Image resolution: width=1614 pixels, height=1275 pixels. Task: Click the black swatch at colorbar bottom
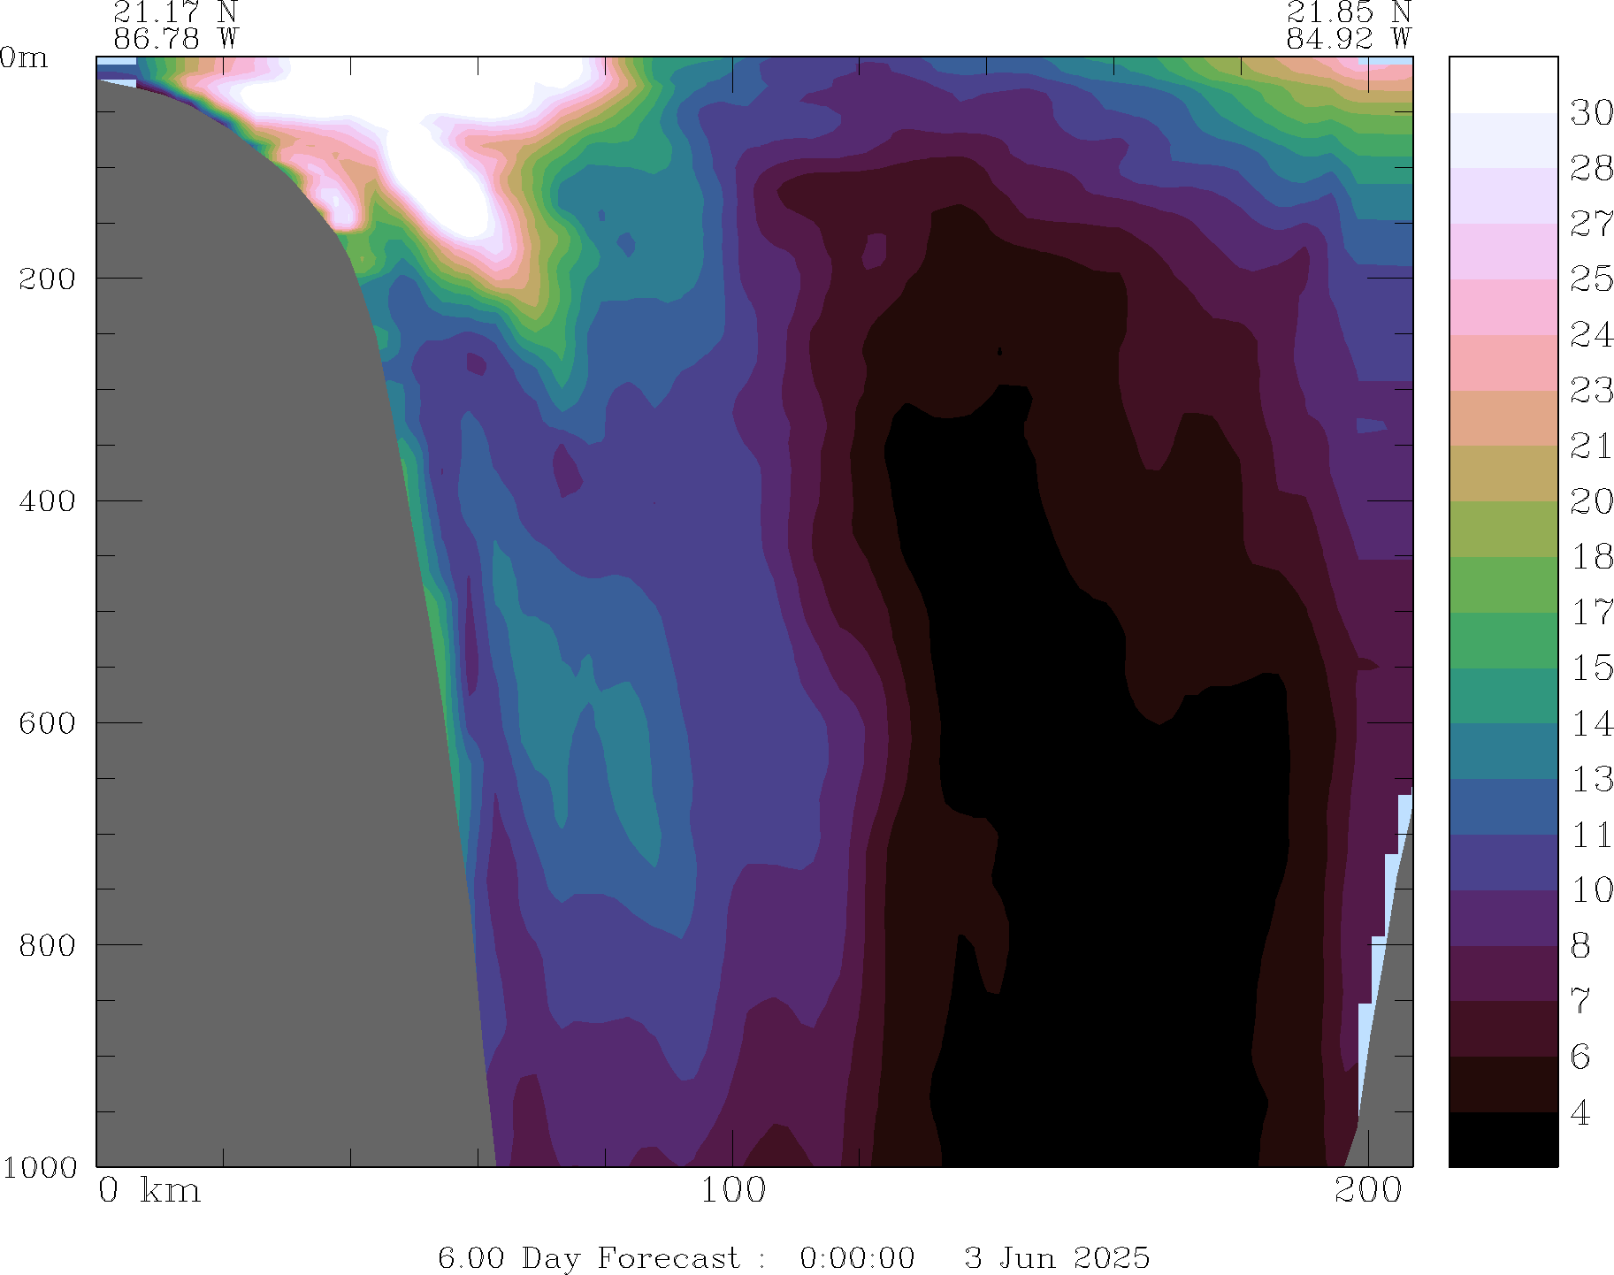point(1503,1139)
